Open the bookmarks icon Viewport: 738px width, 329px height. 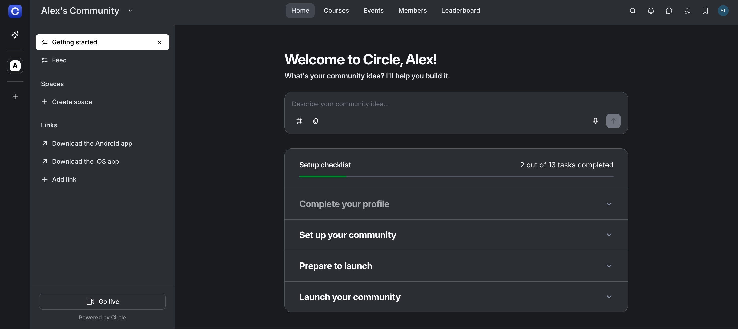[x=705, y=11]
